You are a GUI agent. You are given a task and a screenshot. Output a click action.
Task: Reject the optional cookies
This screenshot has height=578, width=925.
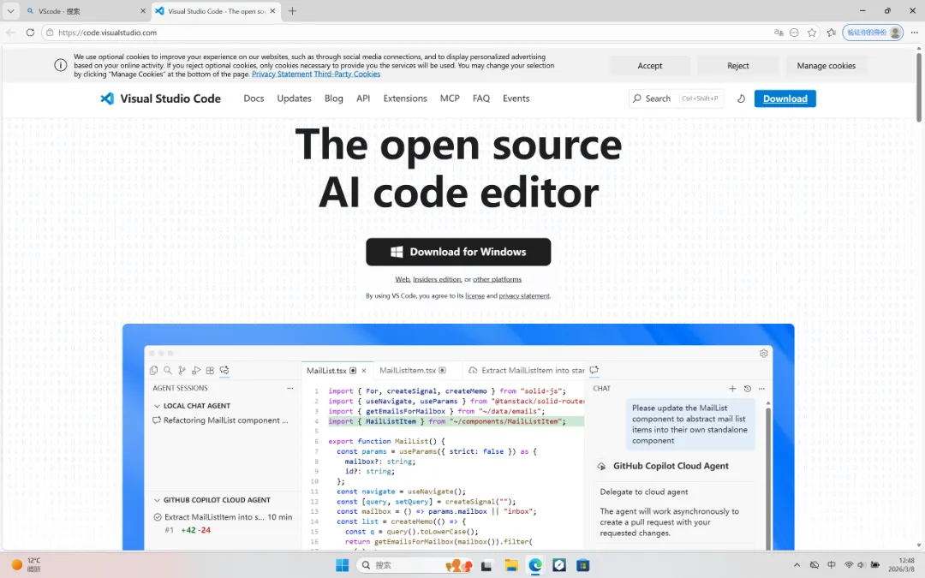[737, 65]
